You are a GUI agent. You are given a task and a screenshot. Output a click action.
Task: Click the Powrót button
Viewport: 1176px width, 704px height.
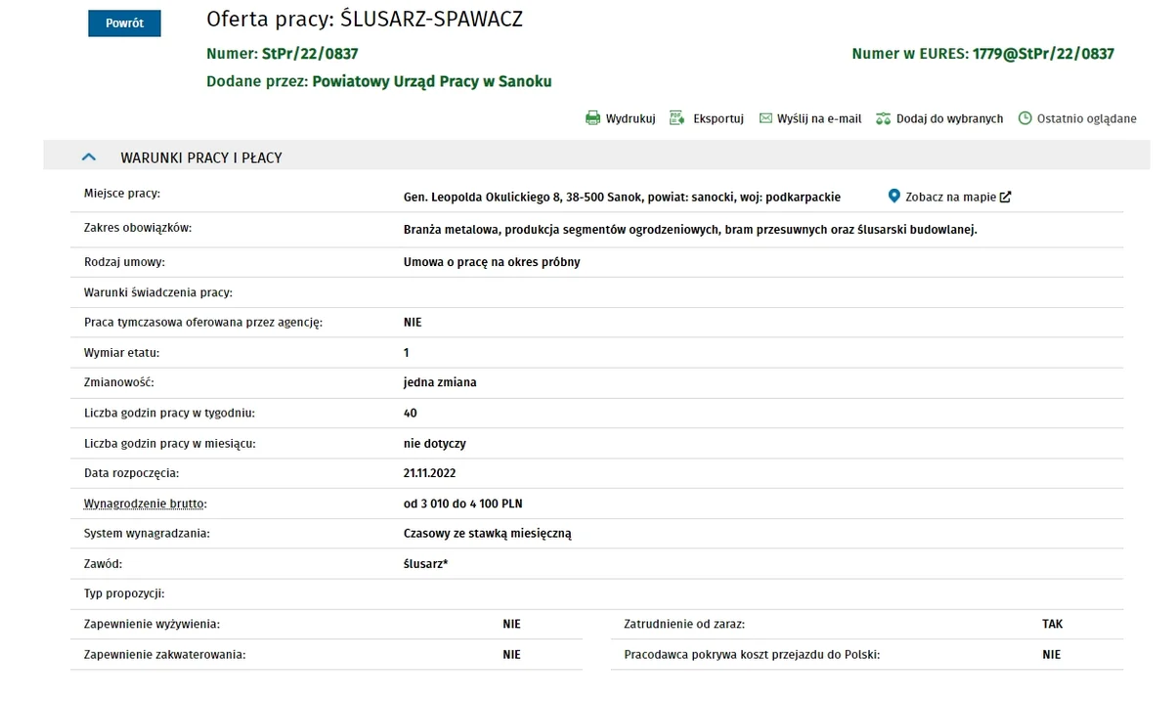pos(124,23)
